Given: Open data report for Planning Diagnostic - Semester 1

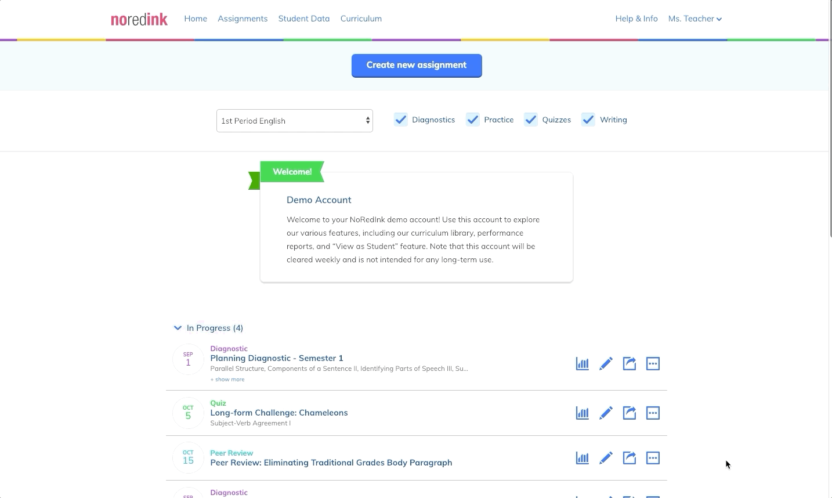Looking at the screenshot, I should 582,364.
